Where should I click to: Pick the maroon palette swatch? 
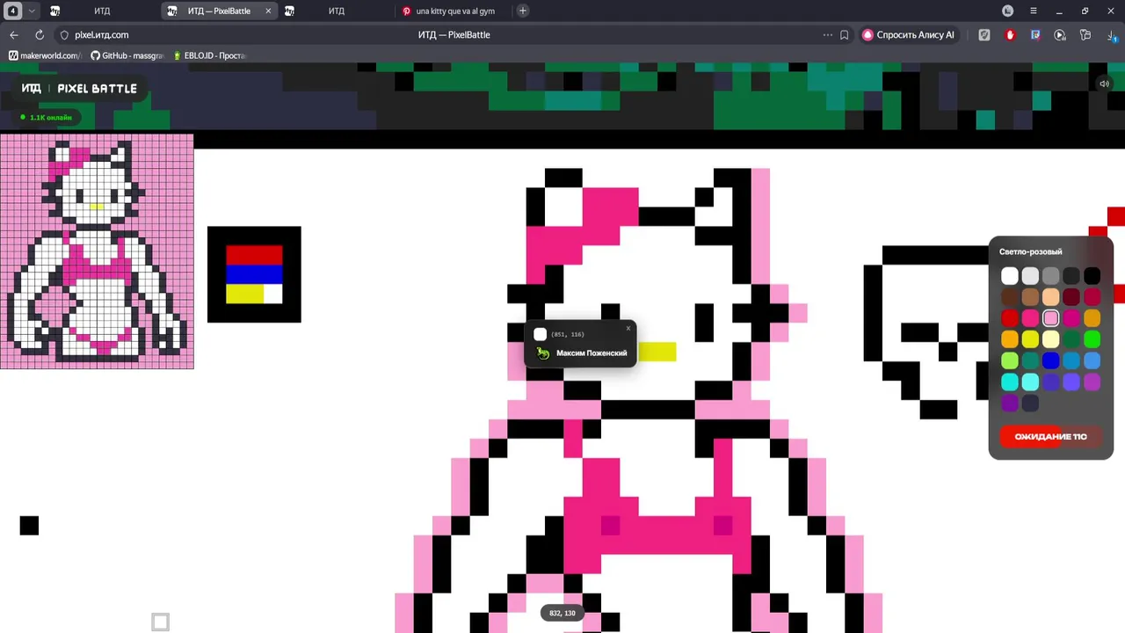coord(1071,297)
